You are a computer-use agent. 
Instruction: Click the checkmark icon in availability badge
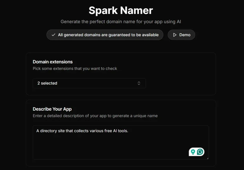pos(53,35)
